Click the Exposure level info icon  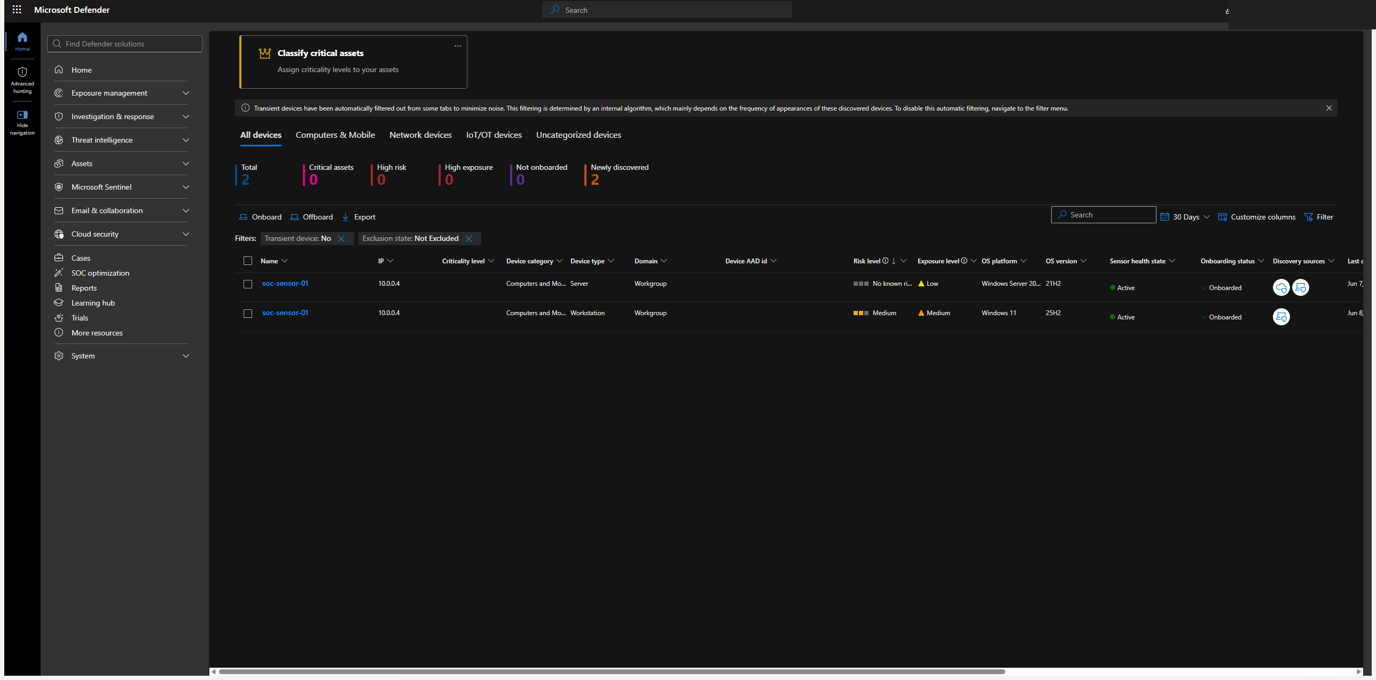point(964,261)
